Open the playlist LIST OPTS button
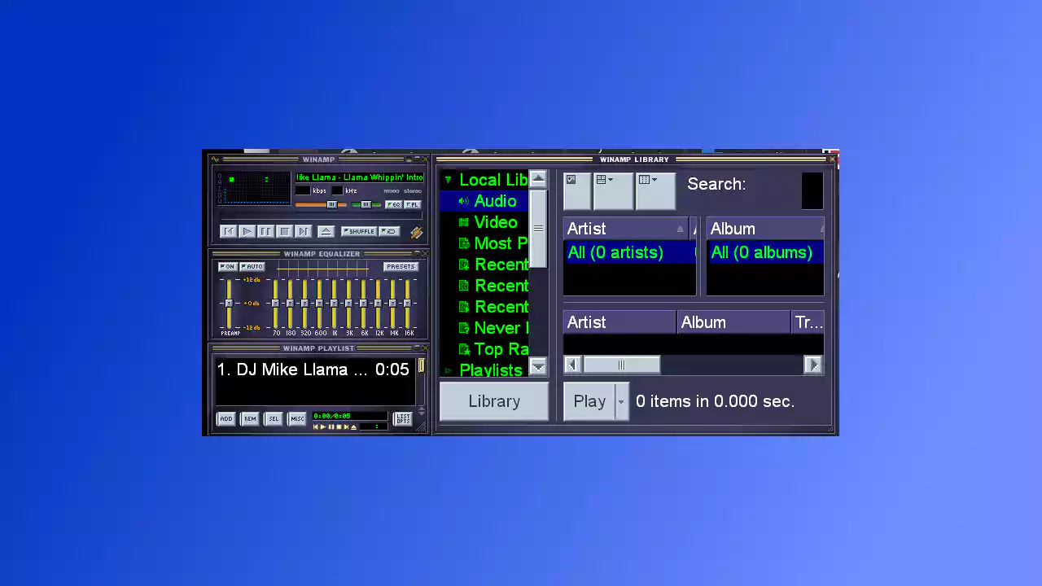The image size is (1042, 586). pos(403,419)
